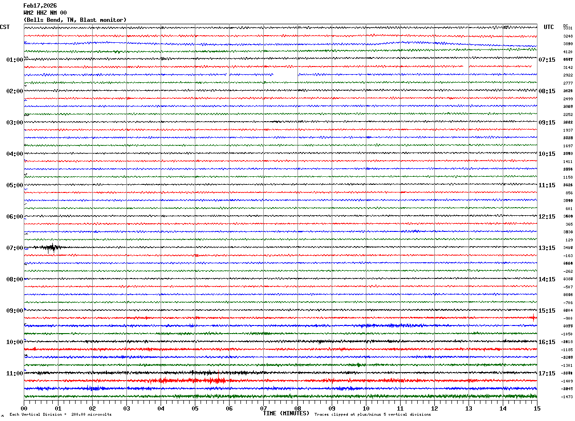Image resolution: width=575 pixels, height=421 pixels.
Task: Click the 11:00 CST hour label
Action: click(14, 373)
